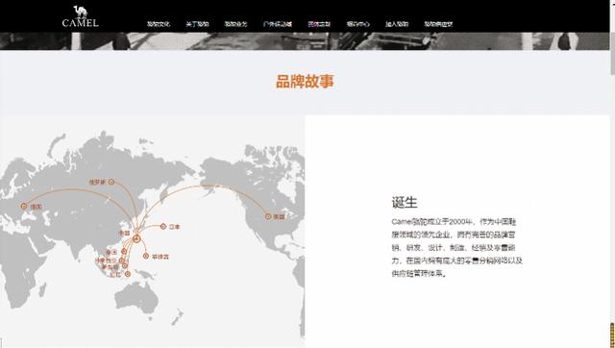Select the Japan (日本) map marker

[x=163, y=226]
